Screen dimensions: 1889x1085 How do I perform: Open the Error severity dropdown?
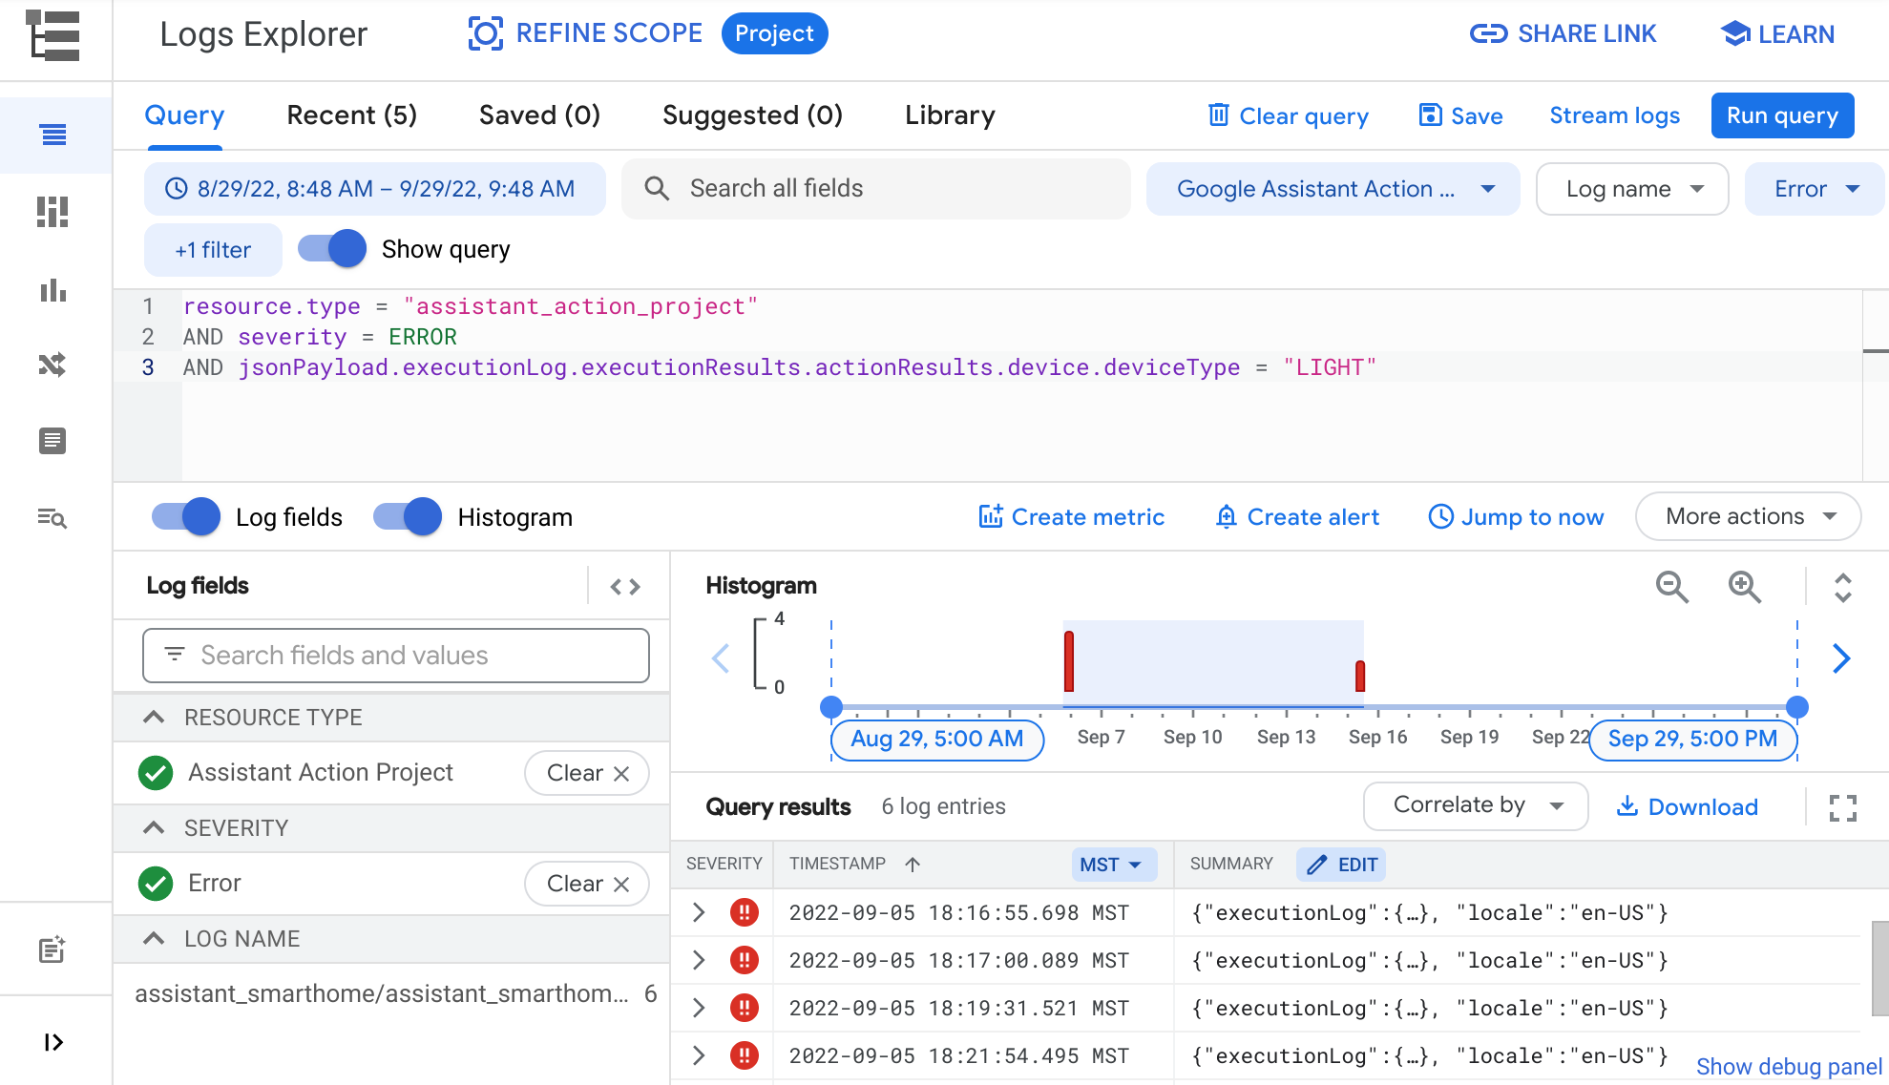[1816, 189]
